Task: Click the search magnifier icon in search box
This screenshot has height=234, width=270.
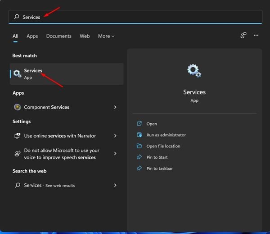Action: [17, 17]
